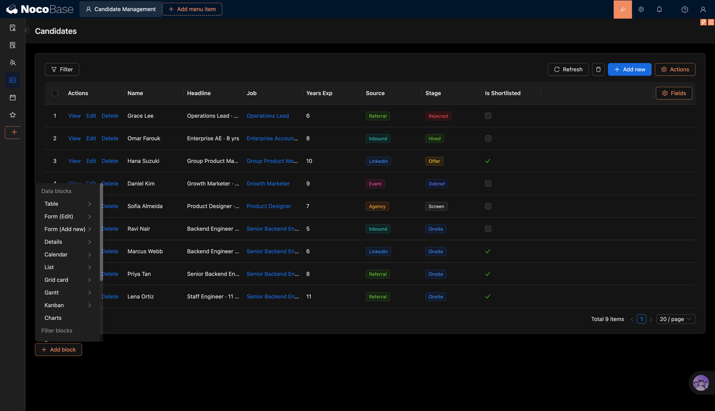Click the Refresh button
Screen dimensions: 715x411
click(x=568, y=69)
